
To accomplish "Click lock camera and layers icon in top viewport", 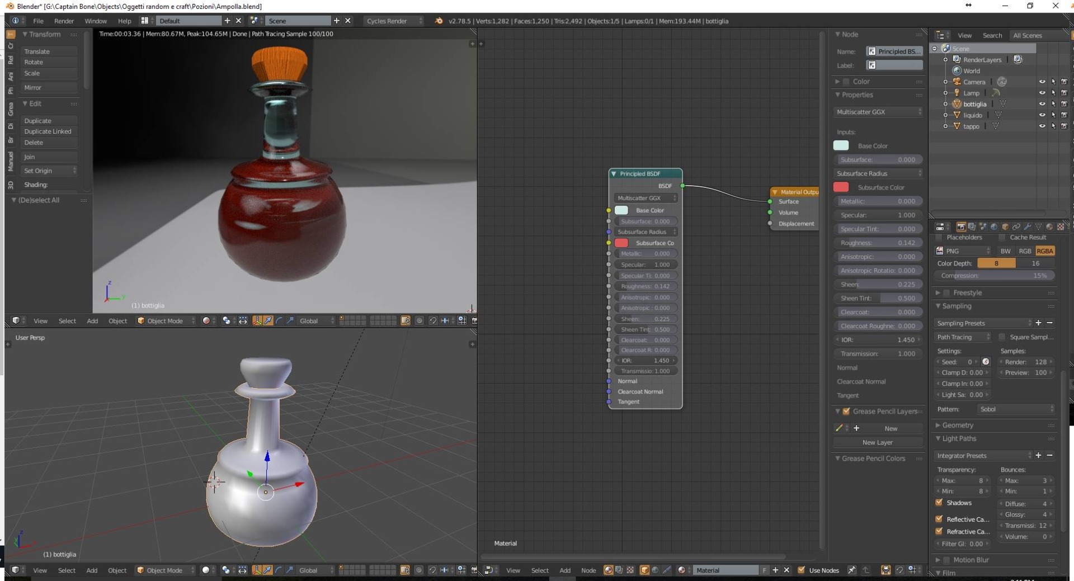I will tap(405, 320).
